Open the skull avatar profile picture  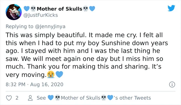click(x=14, y=12)
